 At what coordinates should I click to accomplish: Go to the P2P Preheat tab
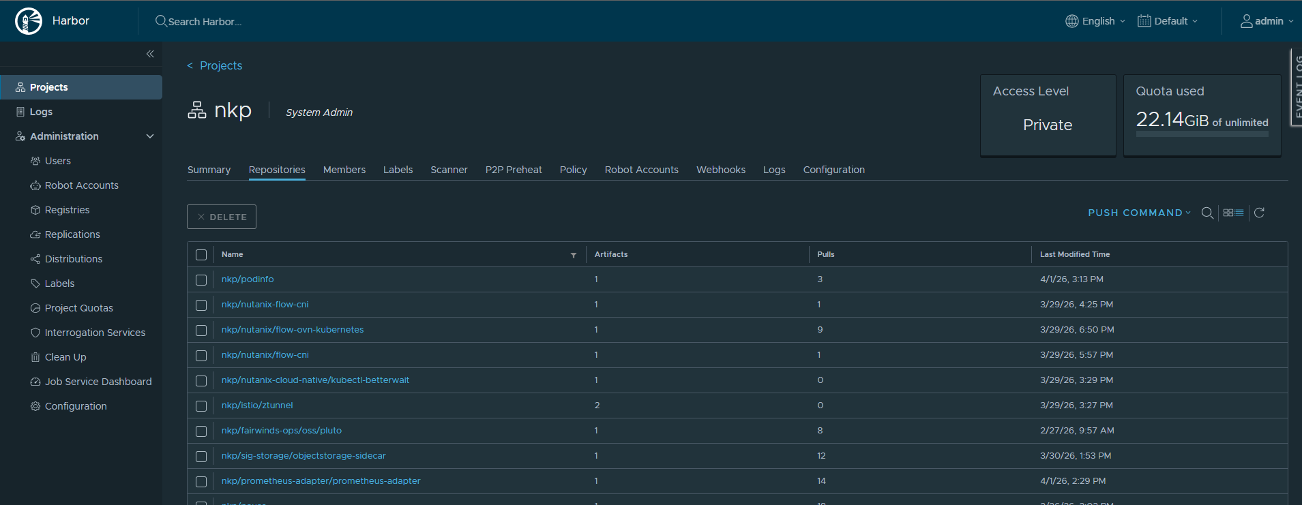coord(514,170)
